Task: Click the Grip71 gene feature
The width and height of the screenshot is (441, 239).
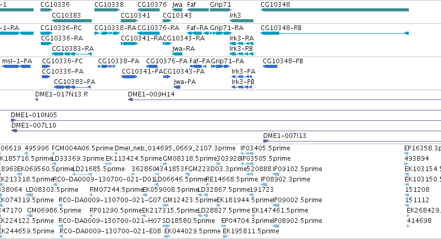Action: pos(221,10)
